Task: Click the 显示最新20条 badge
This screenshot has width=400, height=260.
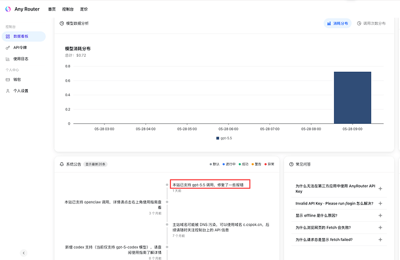Action: tap(96, 164)
